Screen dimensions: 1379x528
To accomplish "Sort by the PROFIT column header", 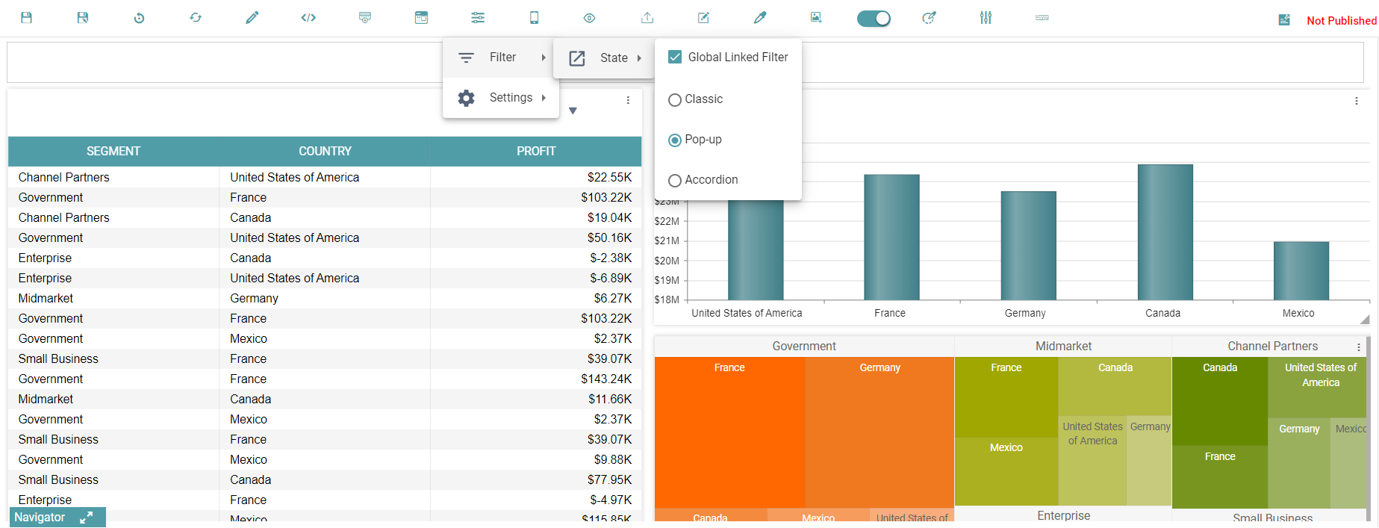I will click(x=535, y=152).
